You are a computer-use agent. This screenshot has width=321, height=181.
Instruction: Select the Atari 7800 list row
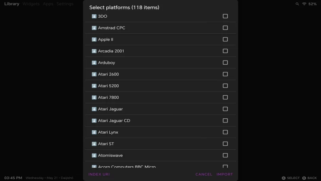click(156, 97)
